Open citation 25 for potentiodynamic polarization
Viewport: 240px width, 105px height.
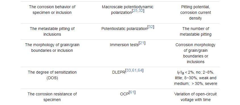tap(135, 11)
